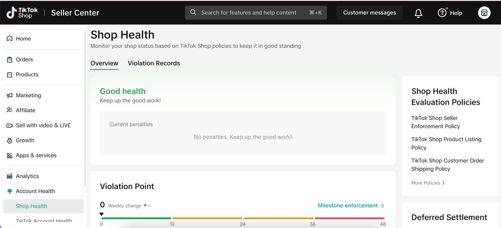
Task: Click the Account Health trophy icon
Action: 10,191
